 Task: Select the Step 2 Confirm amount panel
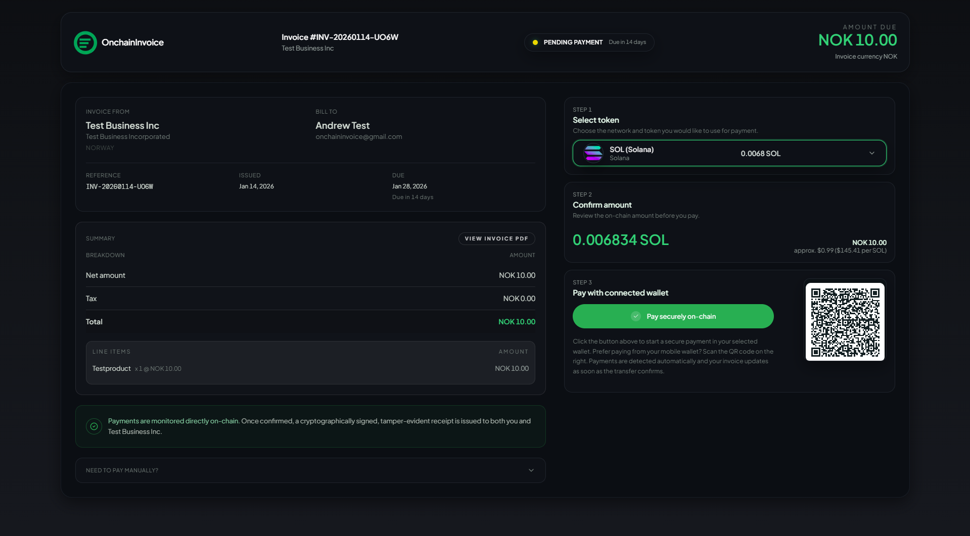[729, 222]
